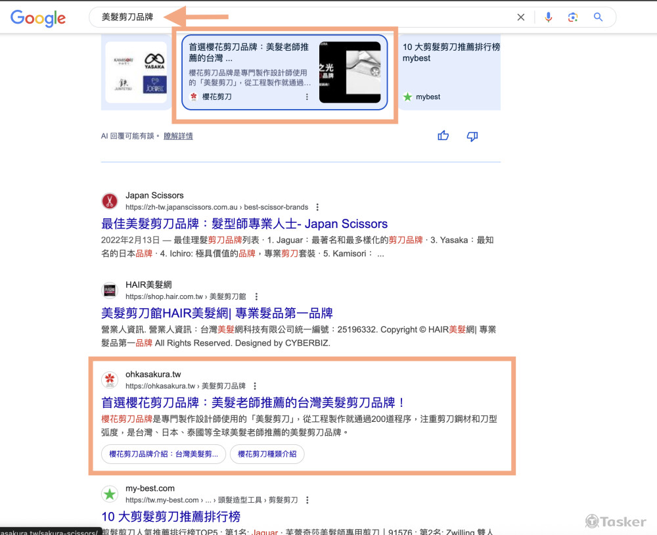Give thumbs down to the AI response

472,136
